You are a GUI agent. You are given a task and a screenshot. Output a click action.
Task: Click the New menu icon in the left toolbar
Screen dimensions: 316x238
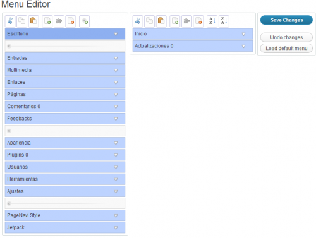47,21
